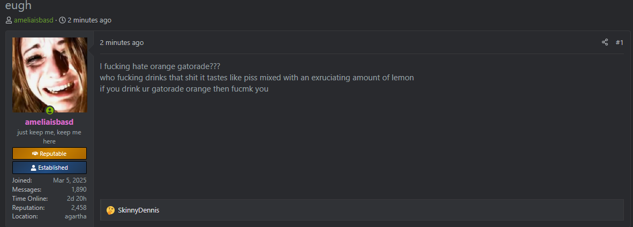Click the clock icon in thread header
Screen dimensions: 633x227
62,20
